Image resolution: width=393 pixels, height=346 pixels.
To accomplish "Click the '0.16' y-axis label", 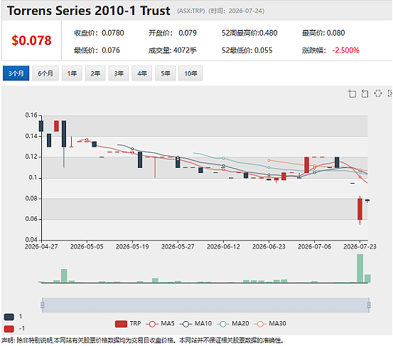I will coord(31,115).
